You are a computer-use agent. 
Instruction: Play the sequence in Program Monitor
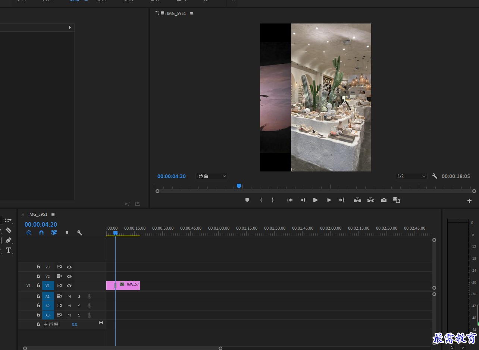pos(316,200)
